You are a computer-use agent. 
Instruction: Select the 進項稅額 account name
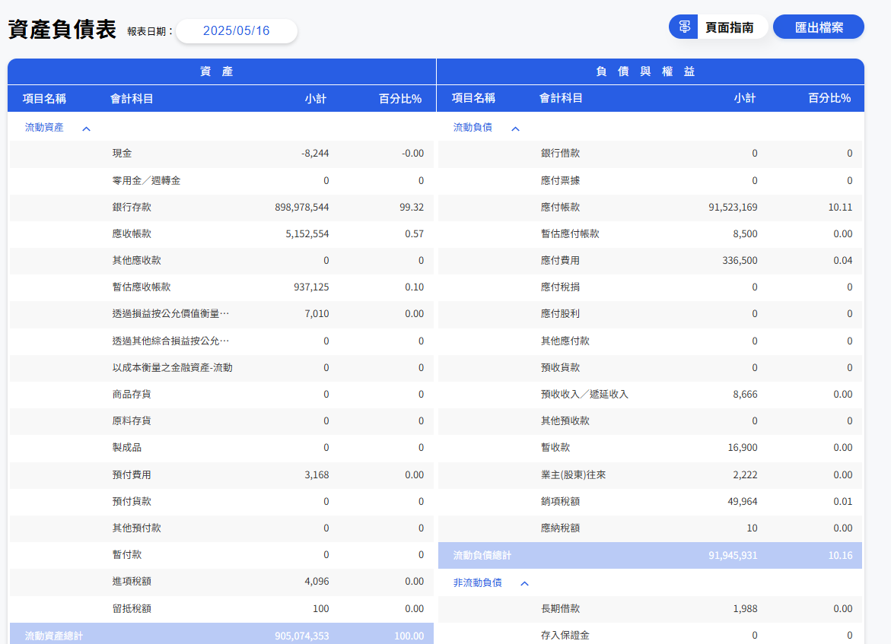click(132, 582)
